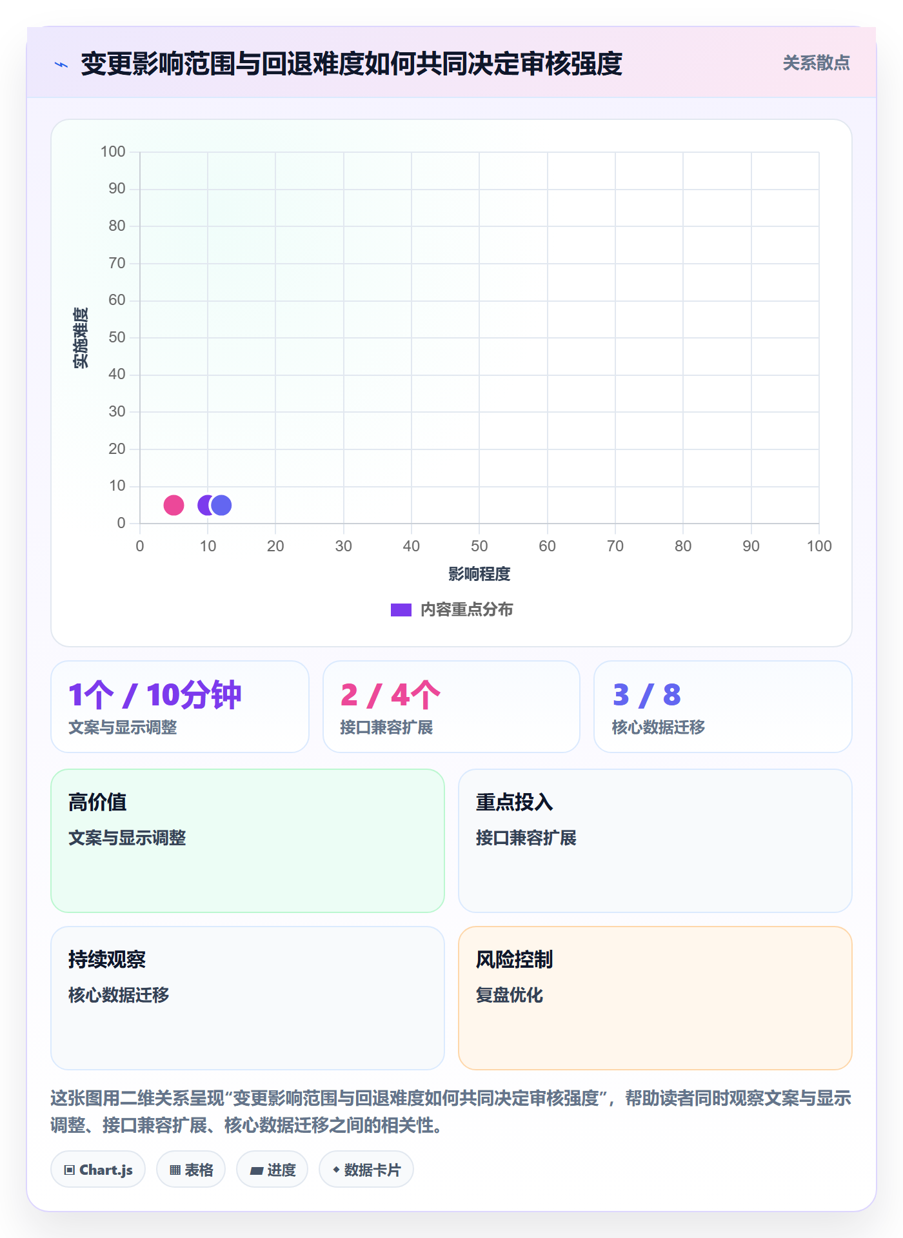
Task: Click the purple legend color swatch
Action: click(401, 610)
